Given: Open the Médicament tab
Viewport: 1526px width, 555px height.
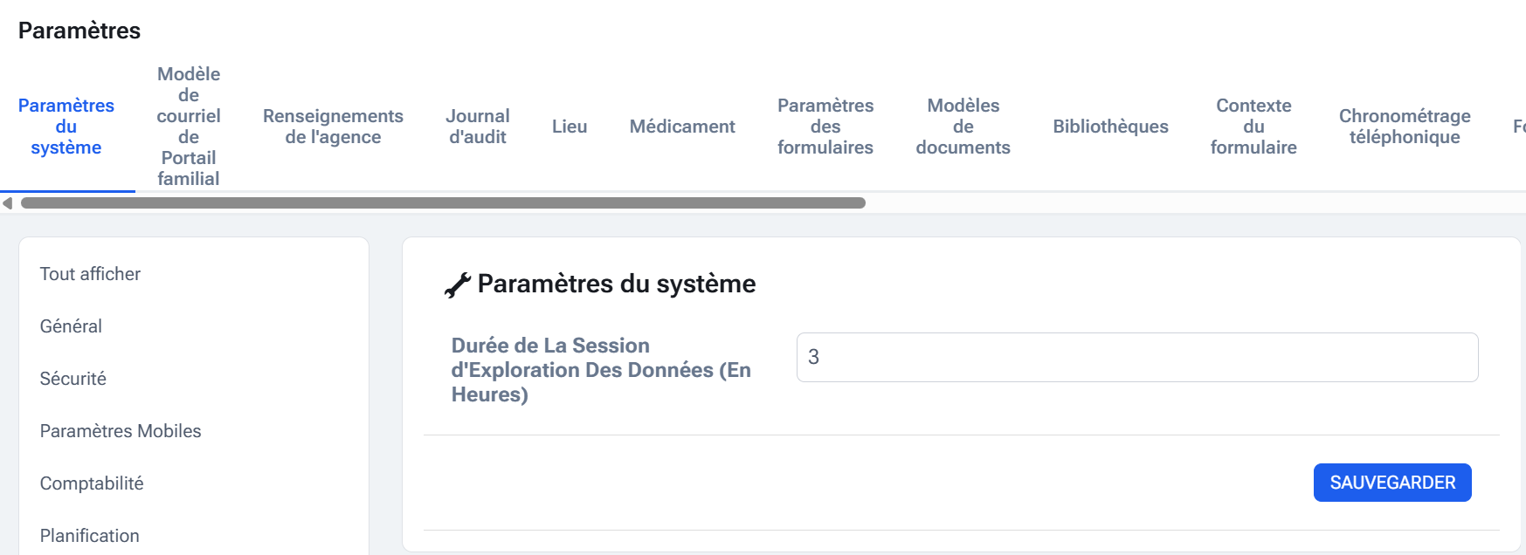Looking at the screenshot, I should pyautogui.click(x=682, y=127).
